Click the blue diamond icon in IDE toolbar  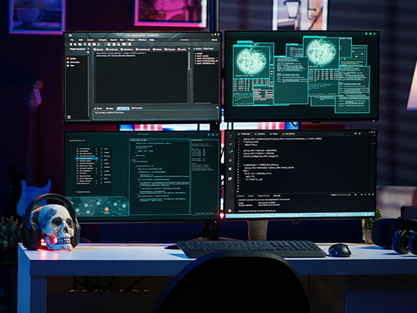[85, 44]
